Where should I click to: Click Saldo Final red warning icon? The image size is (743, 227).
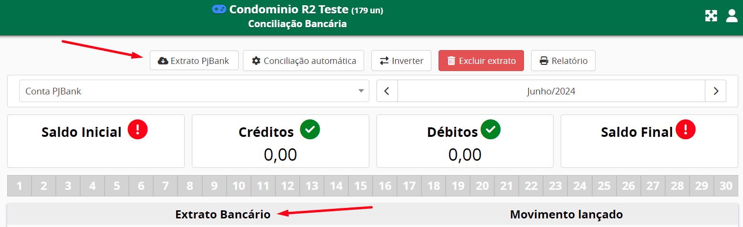(x=686, y=129)
